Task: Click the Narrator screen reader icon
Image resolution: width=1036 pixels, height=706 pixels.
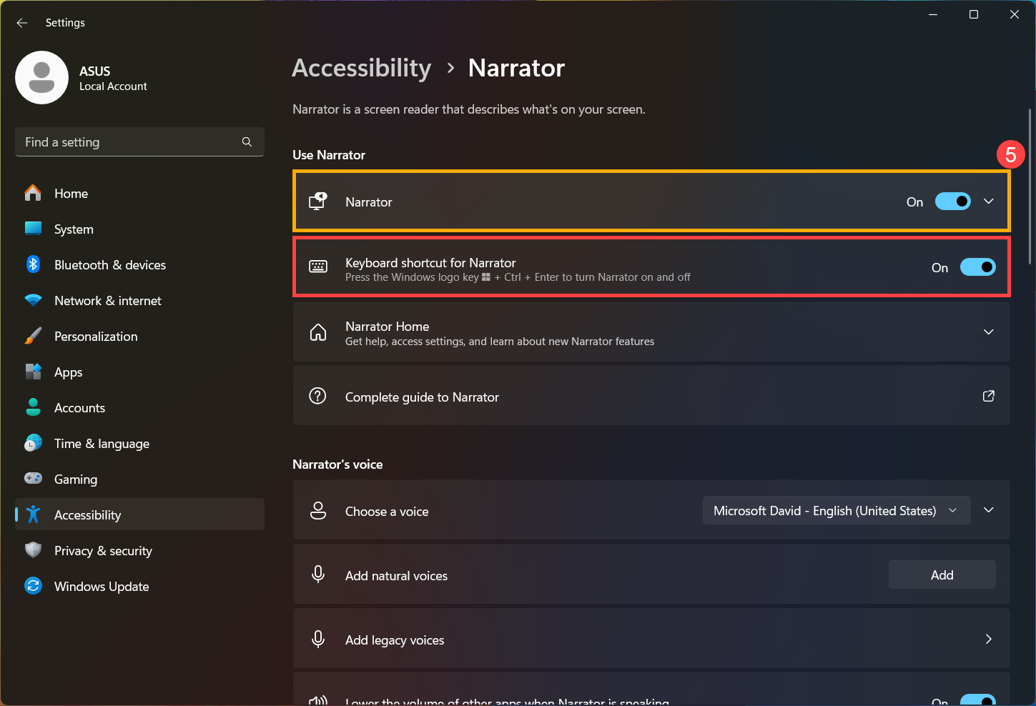Action: [318, 202]
